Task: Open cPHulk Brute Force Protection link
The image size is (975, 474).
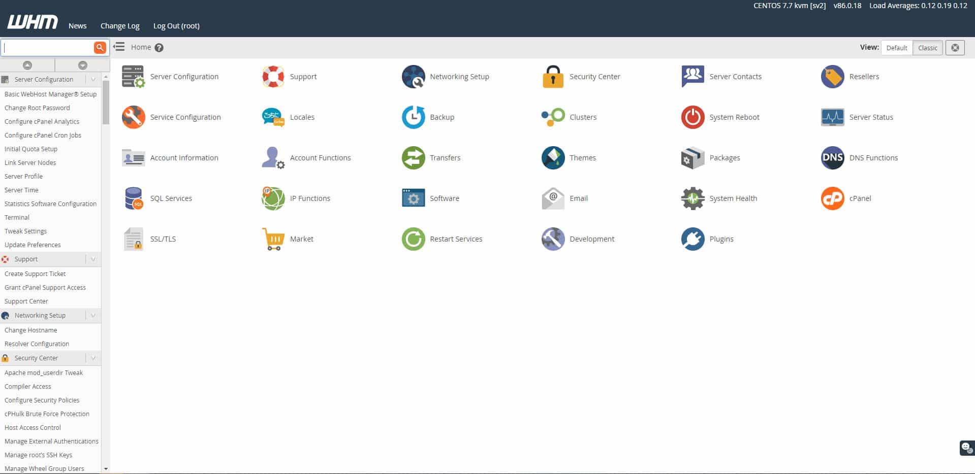Action: pos(47,414)
